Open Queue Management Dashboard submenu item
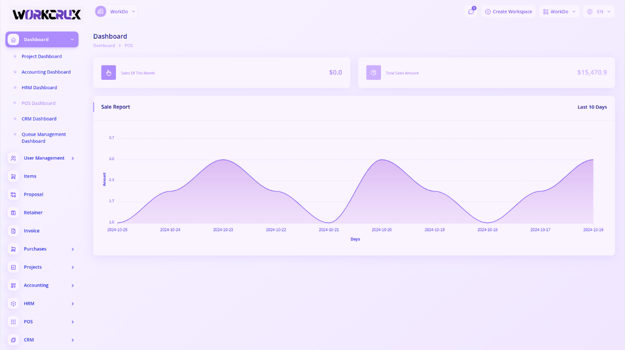The width and height of the screenshot is (625, 350). 43,138
